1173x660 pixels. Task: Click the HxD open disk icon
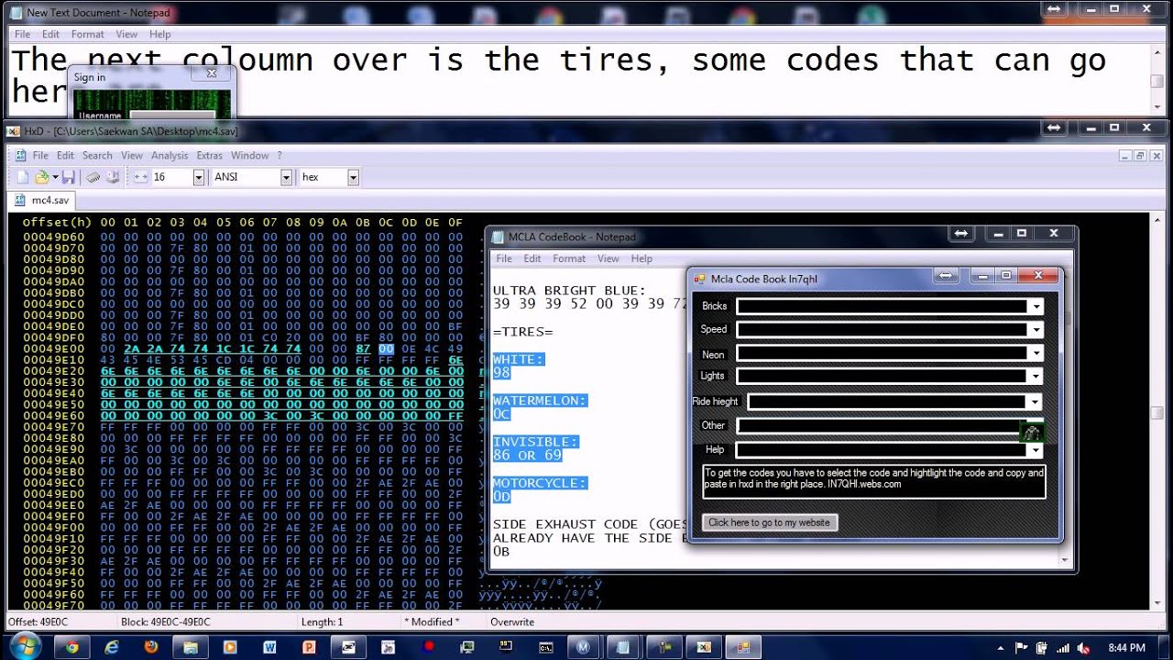point(112,177)
